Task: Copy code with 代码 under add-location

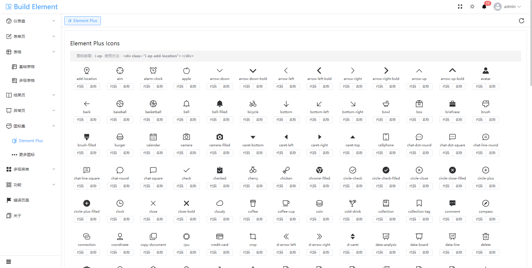Action: click(80, 87)
